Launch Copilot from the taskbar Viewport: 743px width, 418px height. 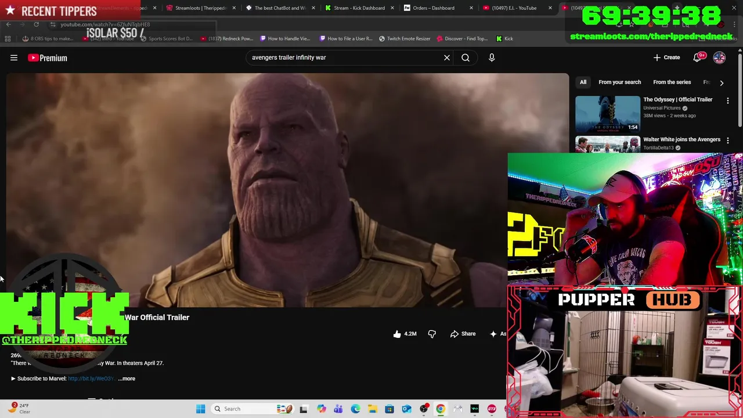tap(321, 409)
